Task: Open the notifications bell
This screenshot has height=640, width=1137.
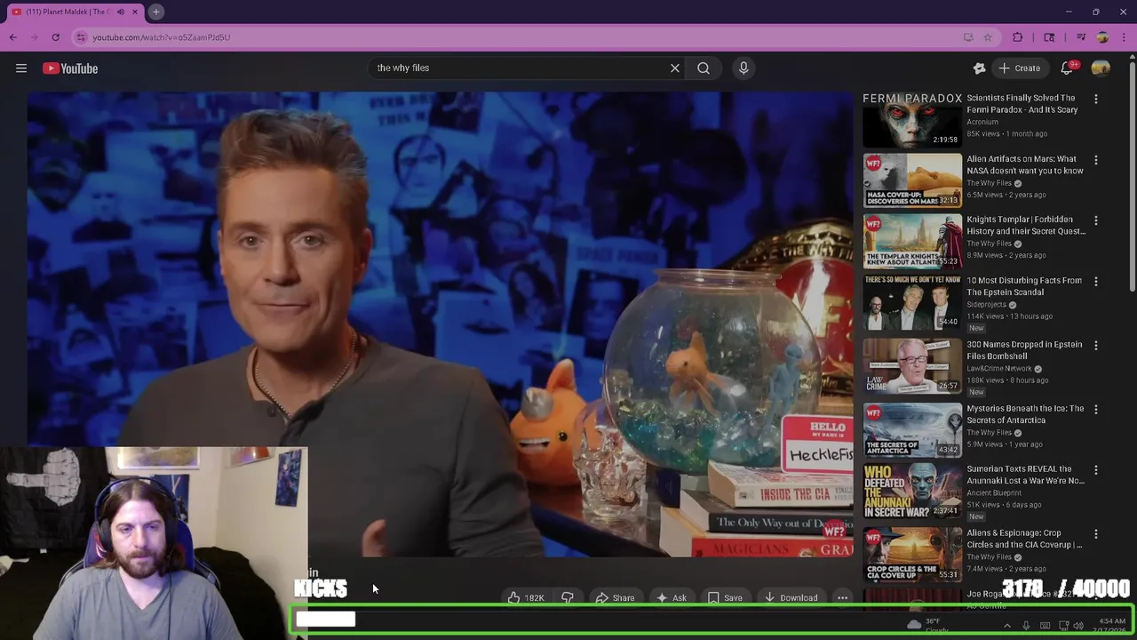Action: pyautogui.click(x=1067, y=68)
